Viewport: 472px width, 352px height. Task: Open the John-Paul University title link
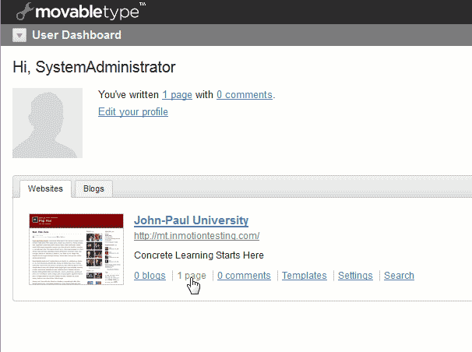[x=191, y=220]
